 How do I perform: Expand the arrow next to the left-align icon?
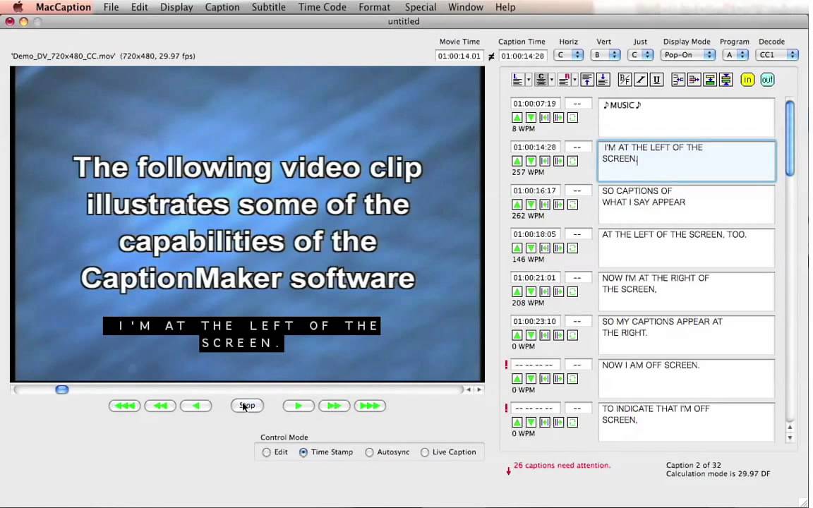click(529, 80)
